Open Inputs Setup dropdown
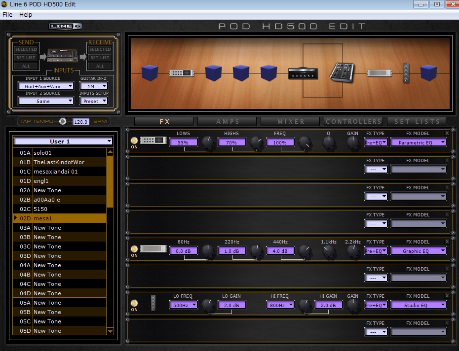Viewport: 459px width, 351px height. (94, 101)
